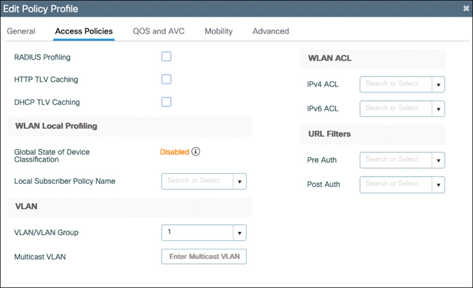This screenshot has width=473, height=288.
Task: Check the DHCP TLV Caching box
Action: point(166,102)
